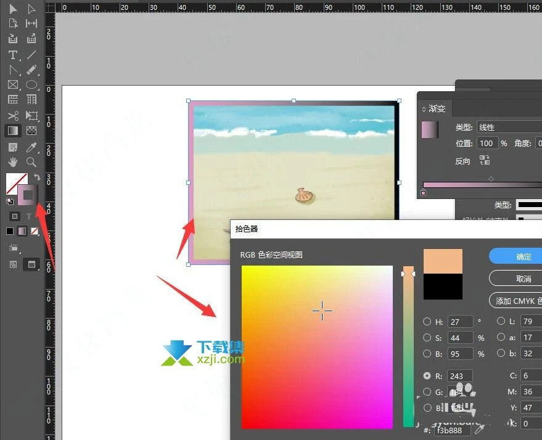Set formatting affects container
The height and width of the screenshot is (440, 542).
click(15, 216)
